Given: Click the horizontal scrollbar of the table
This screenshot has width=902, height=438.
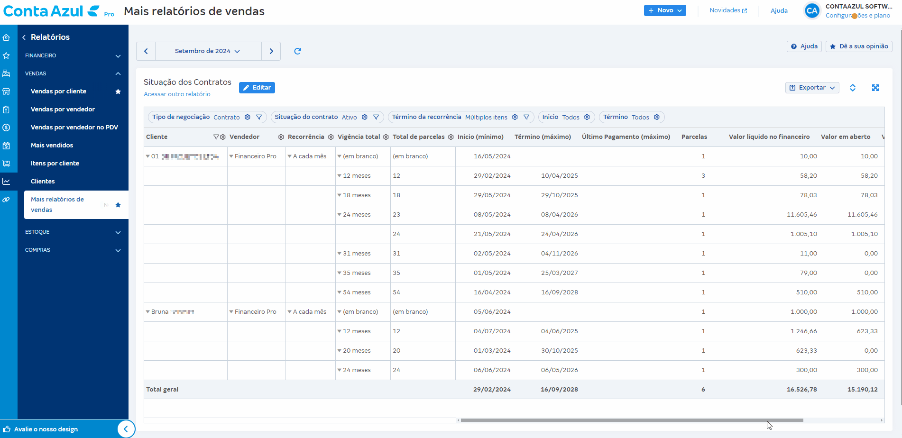Looking at the screenshot, I should pyautogui.click(x=632, y=420).
